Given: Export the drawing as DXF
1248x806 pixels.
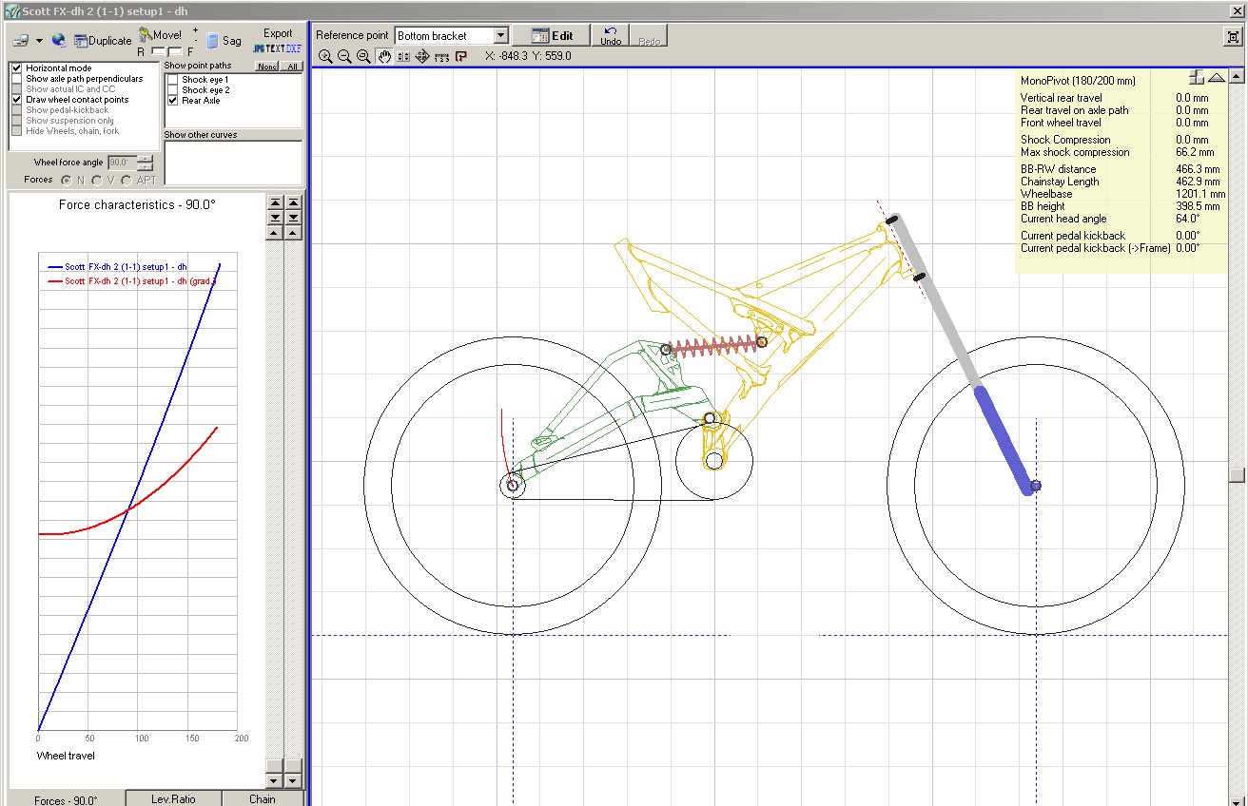Looking at the screenshot, I should (293, 48).
